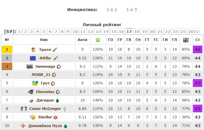Open player profile ЛОКИ_21
Image resolution: width=204 pixels, height=130 pixels.
41,75
